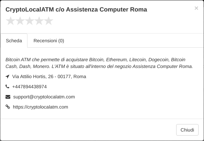Click the location arrow icon
Image resolution: width=204 pixels, height=141 pixels.
[x=7, y=77]
